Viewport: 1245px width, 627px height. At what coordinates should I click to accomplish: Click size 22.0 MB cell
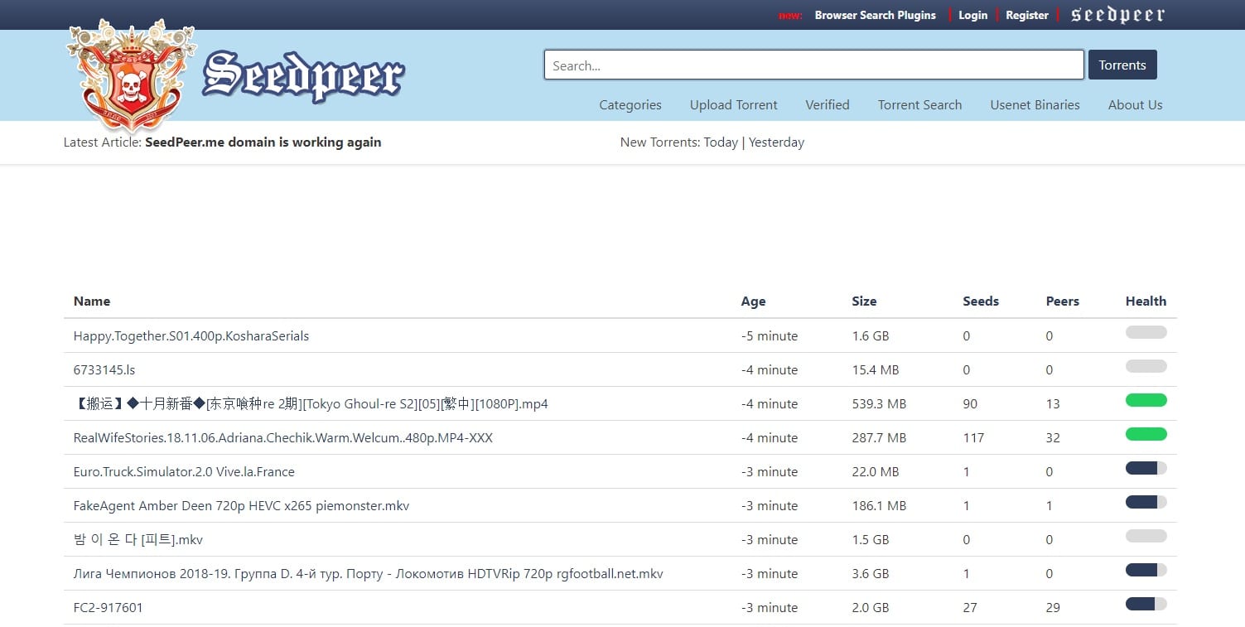click(876, 472)
